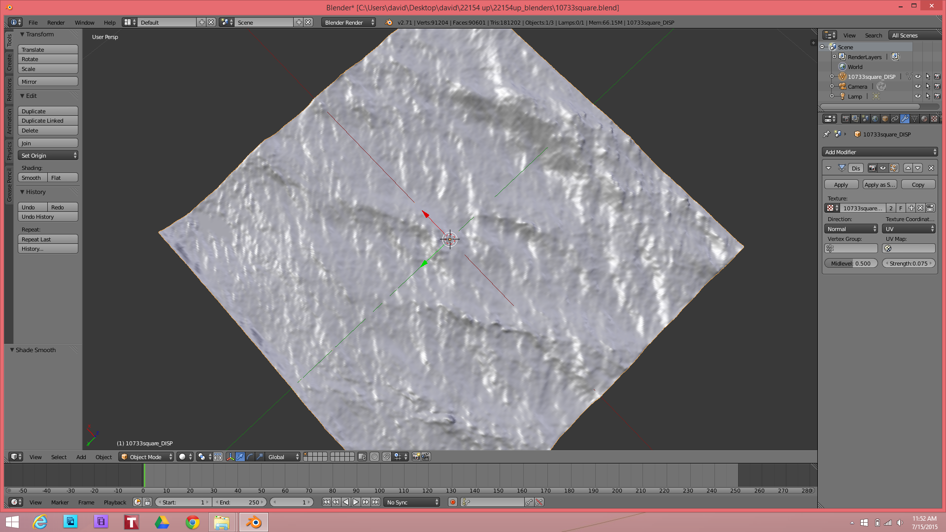946x532 pixels.
Task: Toggle Lamp visibility eye icon
Action: (x=918, y=96)
